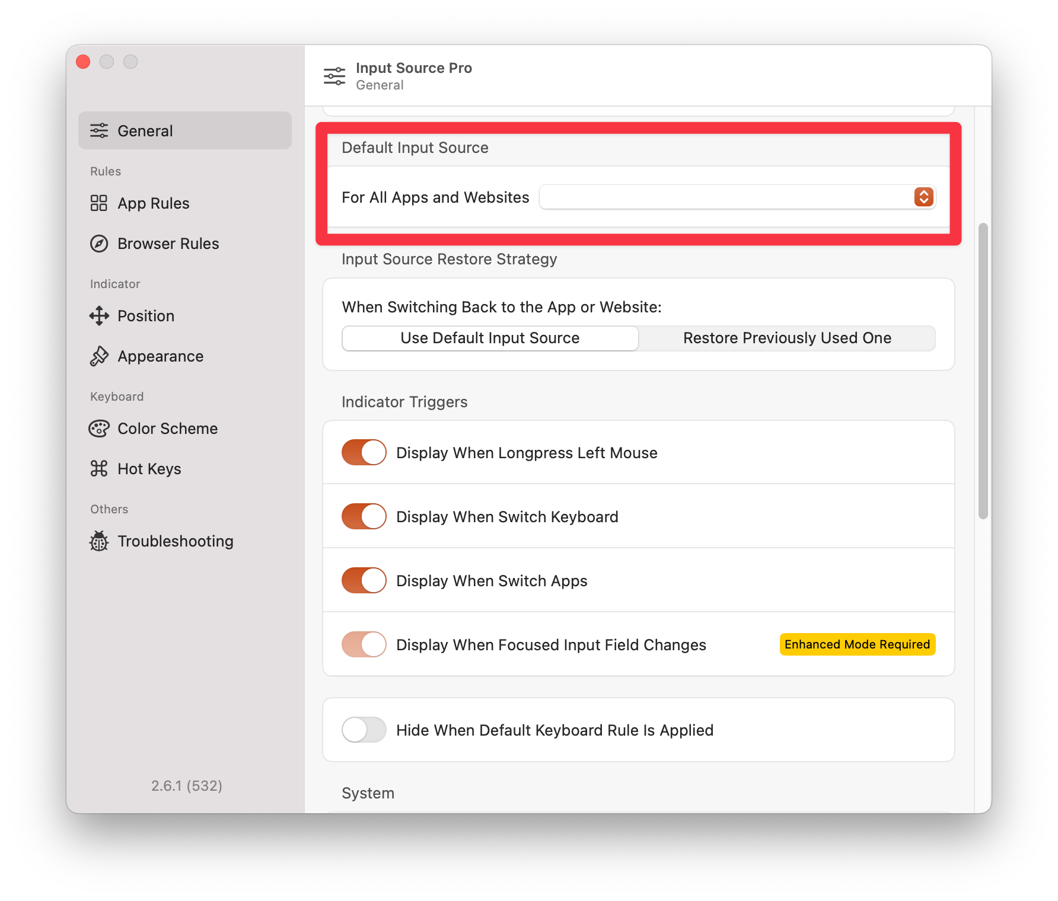Click the Enhanced Mode Required badge
This screenshot has height=901, width=1058.
point(857,645)
